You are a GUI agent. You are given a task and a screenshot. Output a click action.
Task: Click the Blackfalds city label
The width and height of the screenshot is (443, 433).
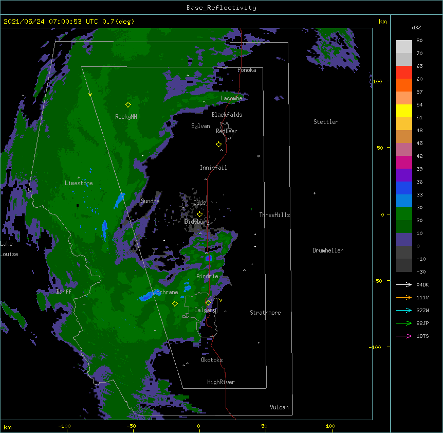227,115
